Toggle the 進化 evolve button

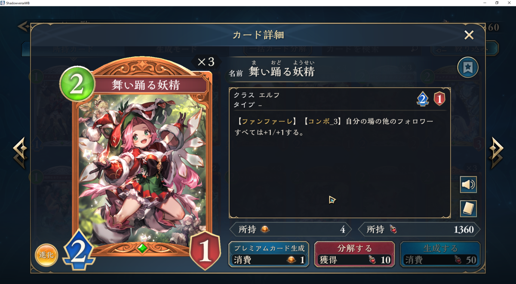46,255
